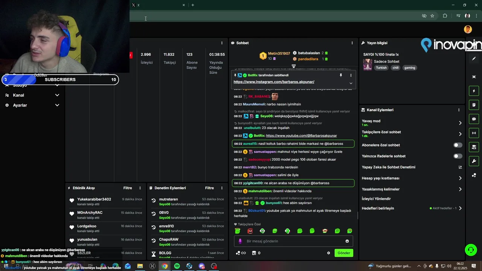Open File Explorer from the taskbar
Image resolution: width=482 pixels, height=271 pixels.
(x=140, y=266)
